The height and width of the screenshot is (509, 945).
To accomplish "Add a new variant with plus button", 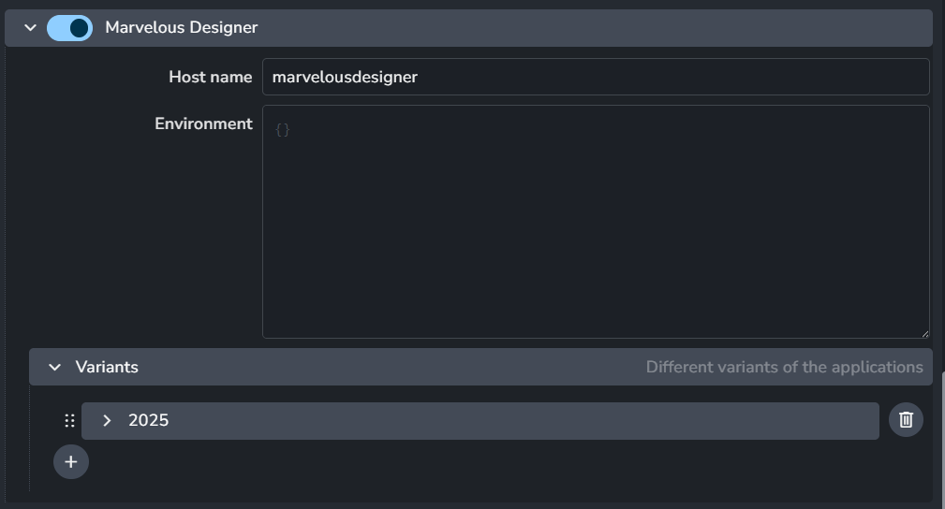I will pos(71,462).
